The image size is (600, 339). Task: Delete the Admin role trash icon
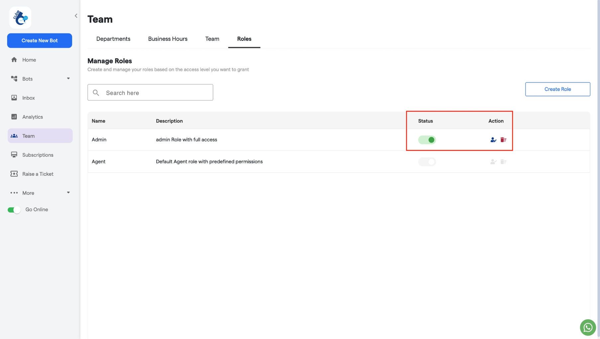tap(503, 140)
